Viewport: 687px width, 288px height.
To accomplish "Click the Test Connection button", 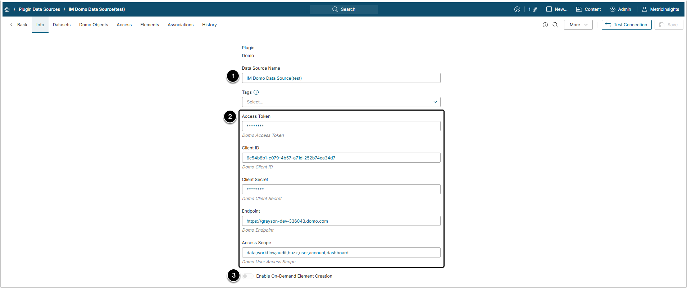I will pyautogui.click(x=627, y=25).
